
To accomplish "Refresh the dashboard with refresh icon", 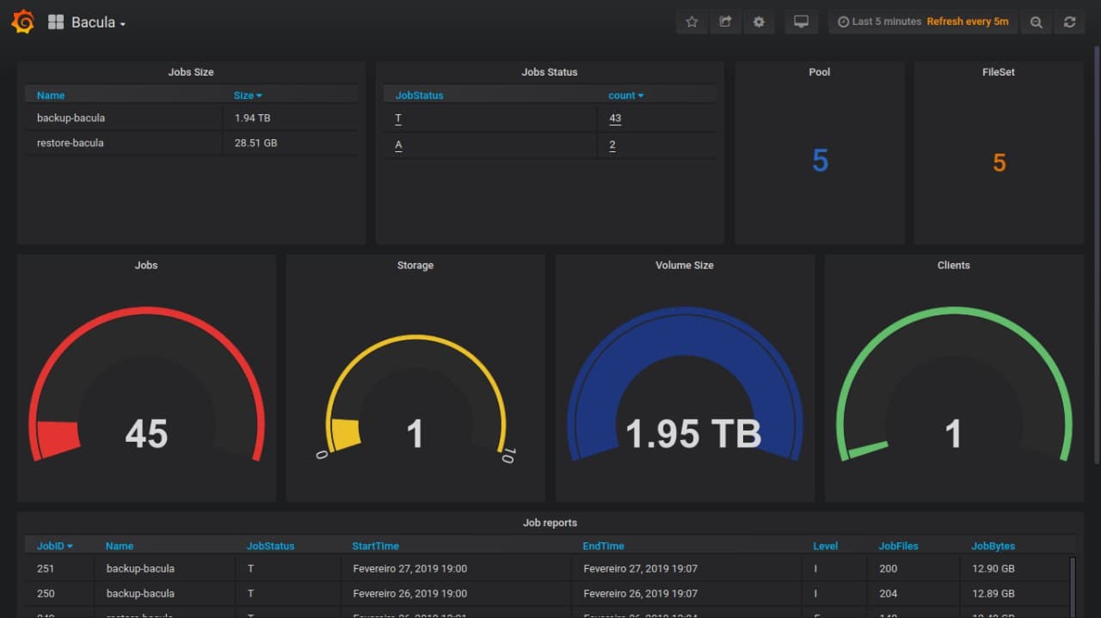I will [x=1069, y=22].
